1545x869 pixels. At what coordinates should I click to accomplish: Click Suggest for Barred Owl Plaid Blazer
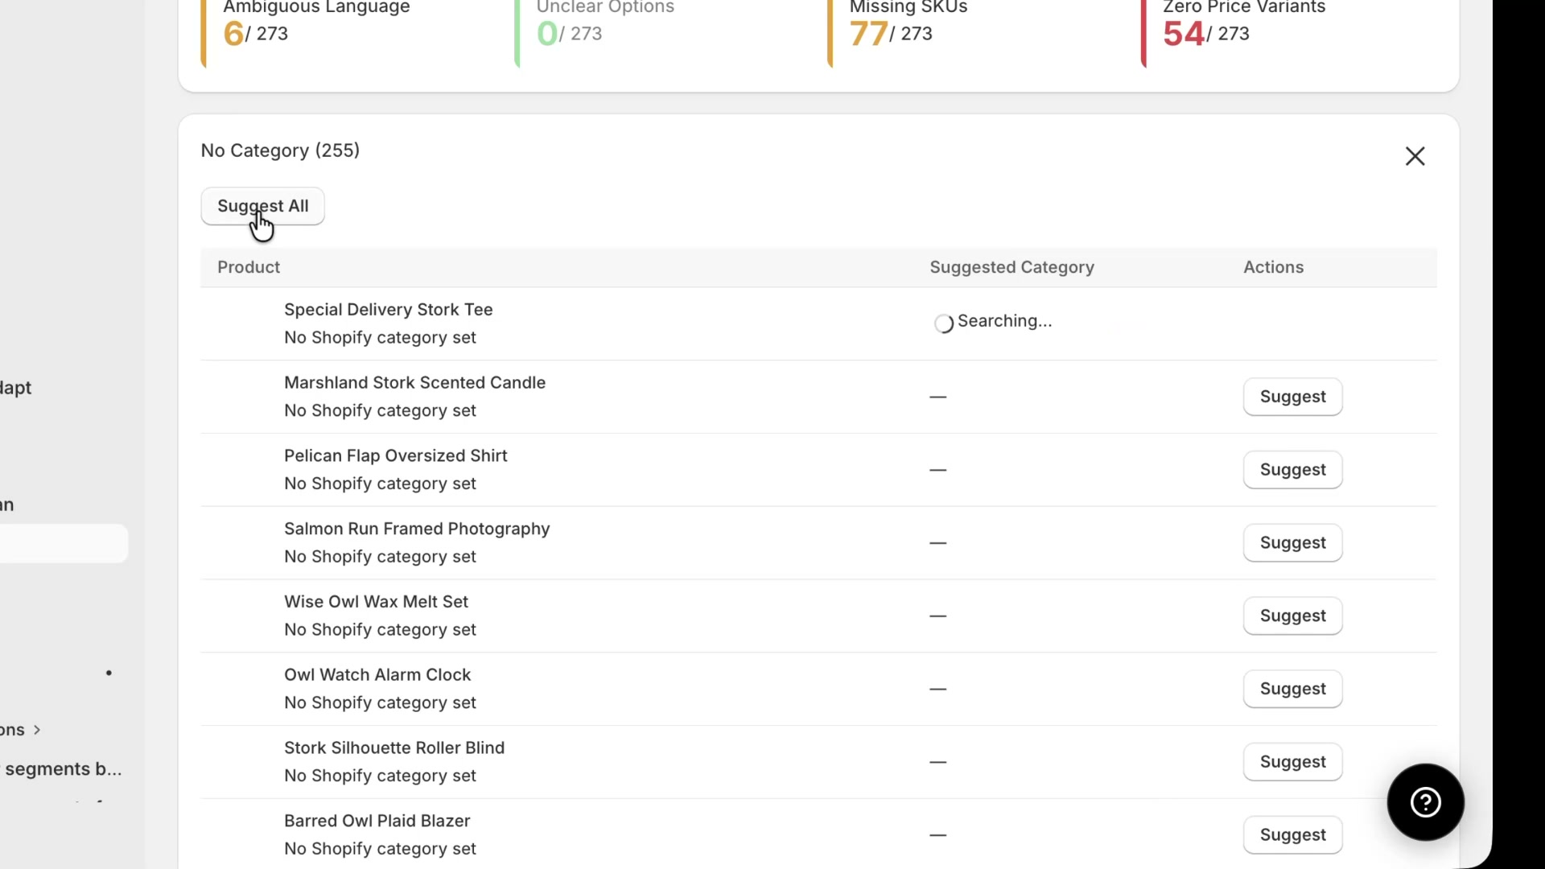click(1292, 834)
